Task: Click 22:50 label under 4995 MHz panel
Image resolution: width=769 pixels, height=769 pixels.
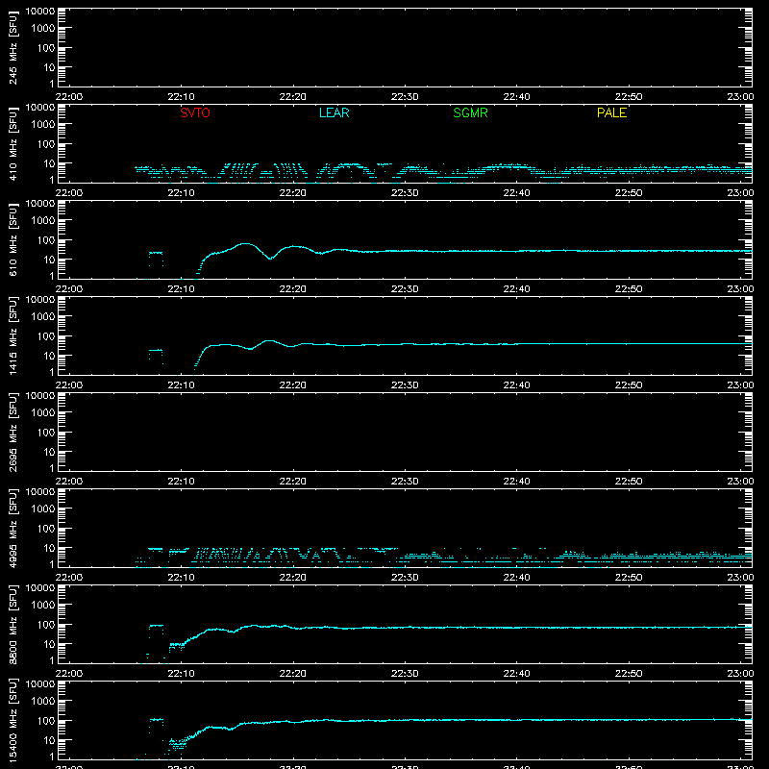Action: (x=629, y=578)
